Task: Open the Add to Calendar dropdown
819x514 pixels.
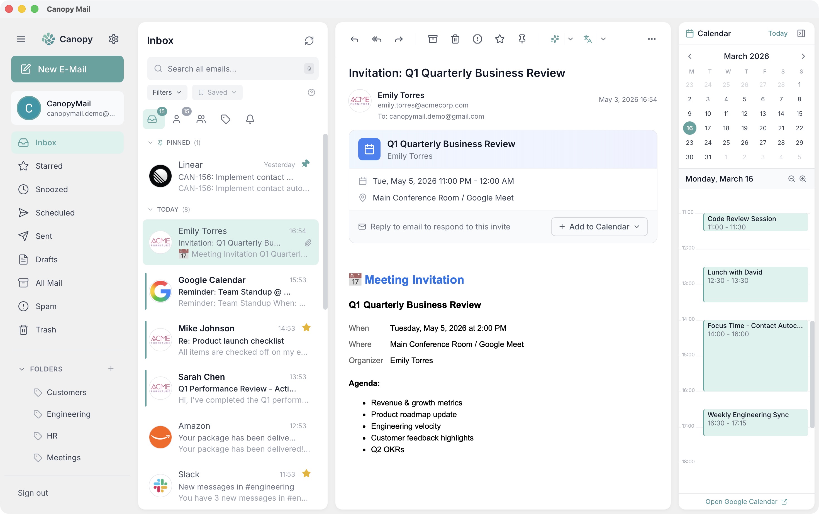Action: click(599, 227)
